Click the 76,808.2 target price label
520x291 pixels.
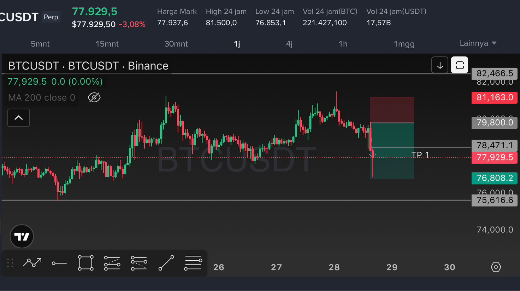point(495,178)
